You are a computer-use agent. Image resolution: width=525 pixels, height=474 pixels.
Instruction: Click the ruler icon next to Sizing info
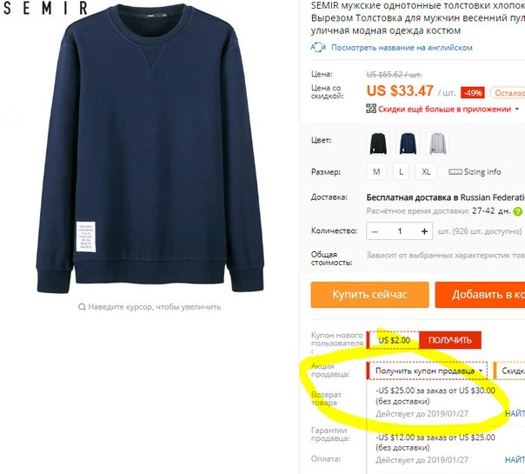click(455, 172)
